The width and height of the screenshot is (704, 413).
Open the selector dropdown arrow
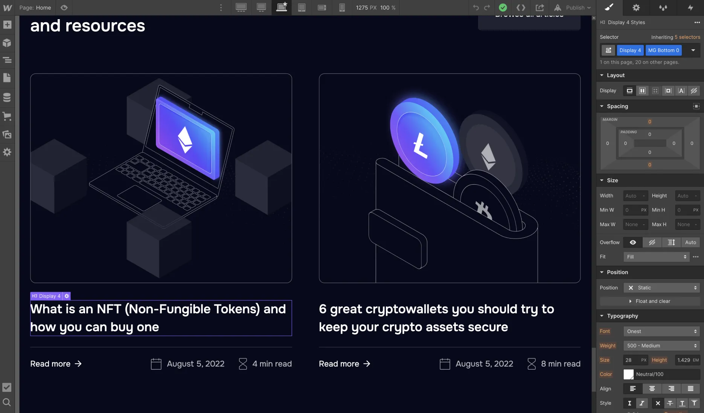tap(693, 50)
